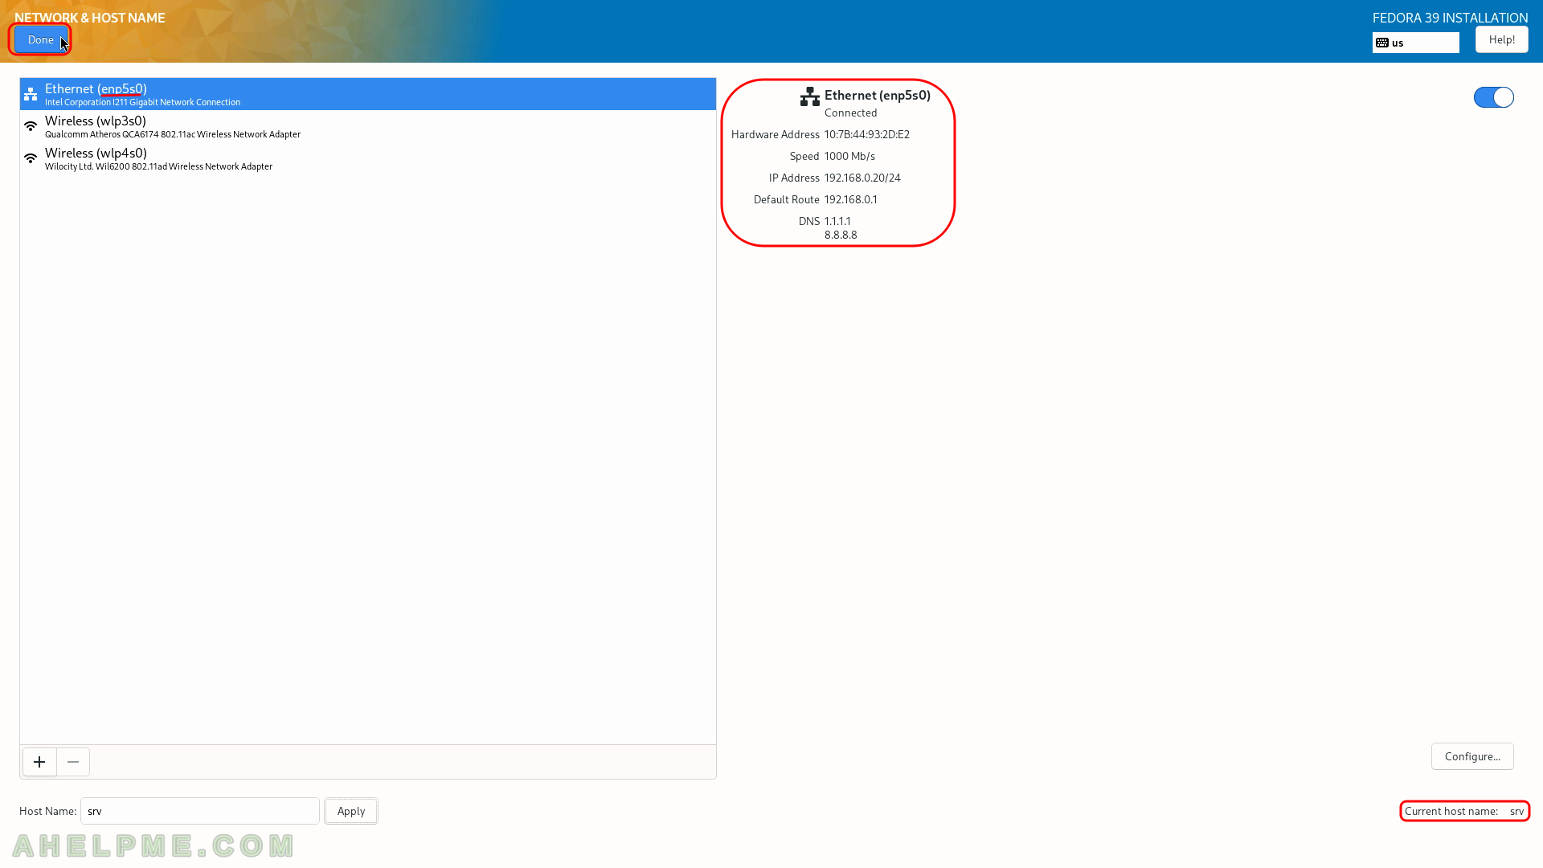Apply the host name
The width and height of the screenshot is (1543, 868).
coord(351,811)
